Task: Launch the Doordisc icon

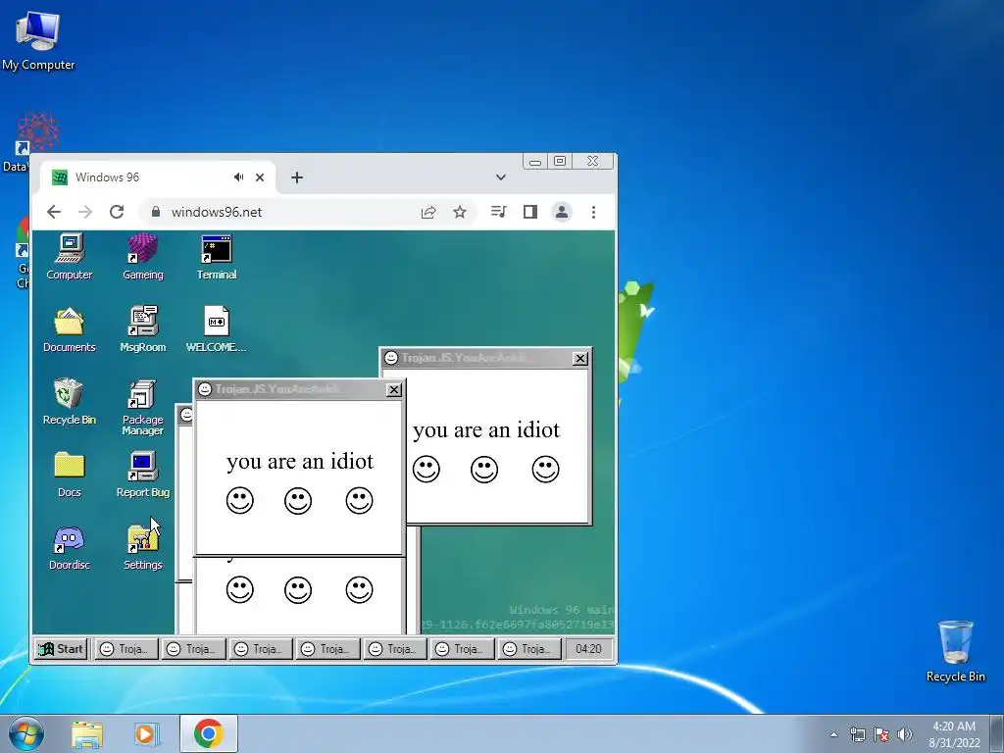Action: [70, 548]
